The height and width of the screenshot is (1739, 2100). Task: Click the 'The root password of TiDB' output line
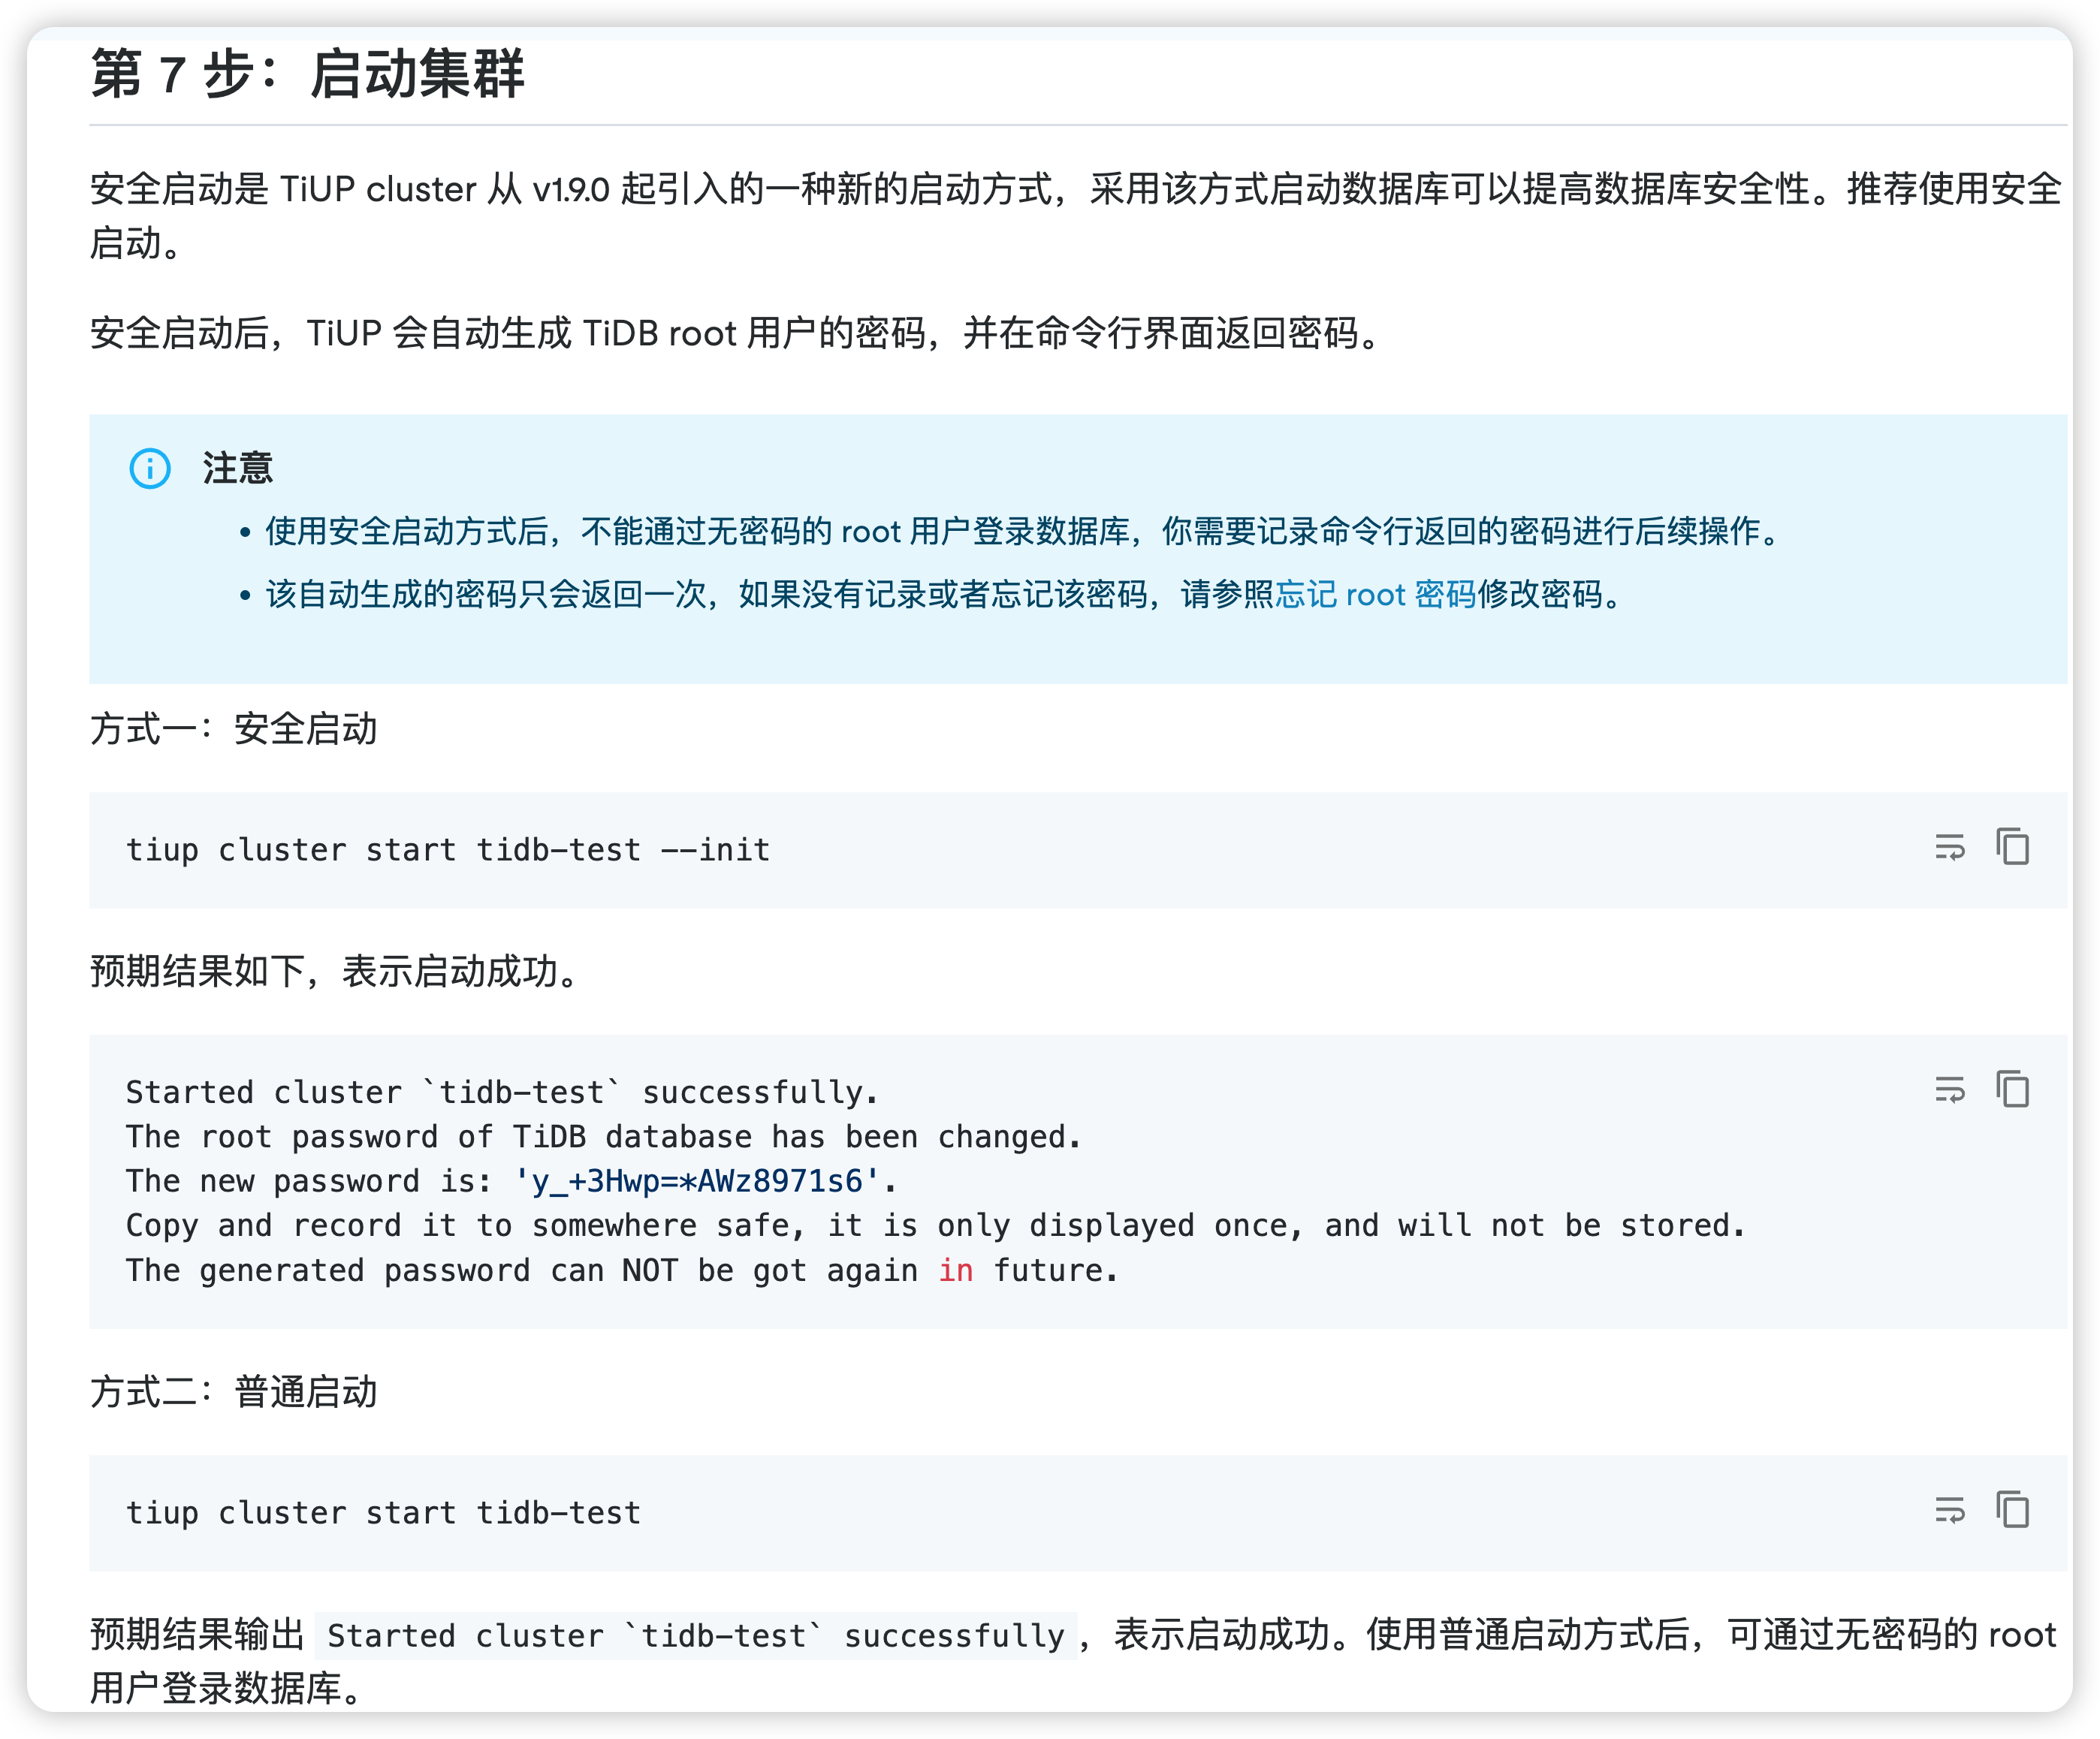tap(603, 1137)
